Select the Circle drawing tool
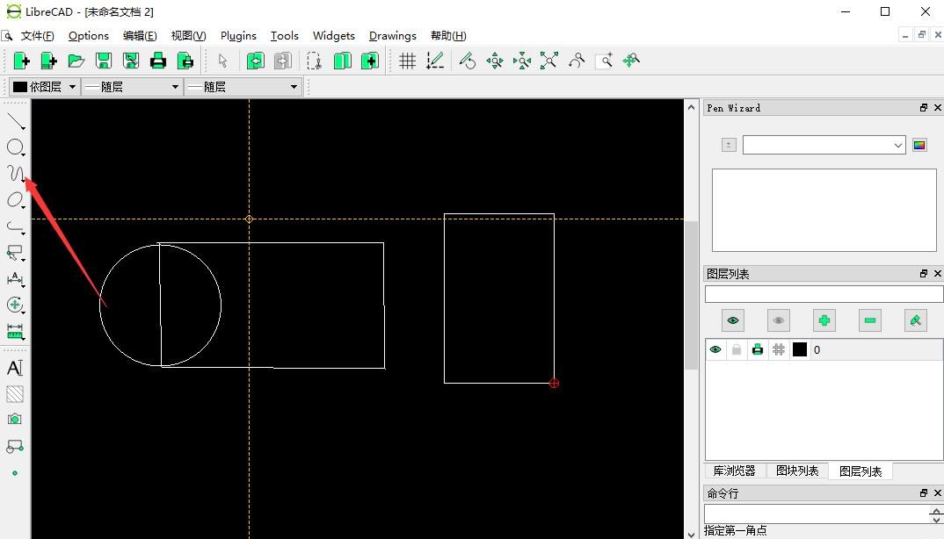Image resolution: width=944 pixels, height=539 pixels. click(15, 147)
